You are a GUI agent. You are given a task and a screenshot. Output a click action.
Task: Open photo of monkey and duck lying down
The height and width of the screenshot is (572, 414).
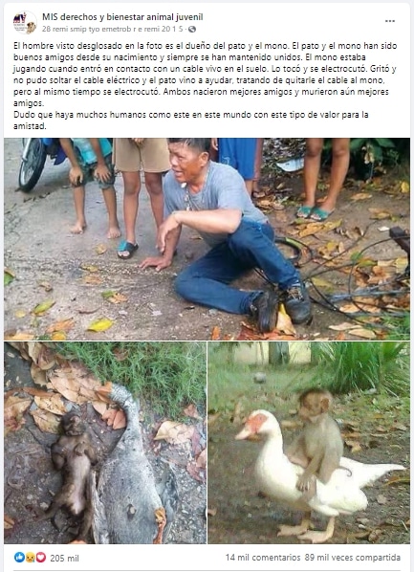[x=105, y=443]
